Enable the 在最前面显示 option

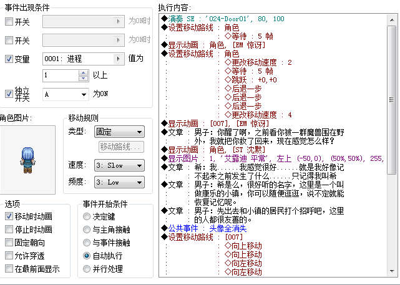pos(9,268)
